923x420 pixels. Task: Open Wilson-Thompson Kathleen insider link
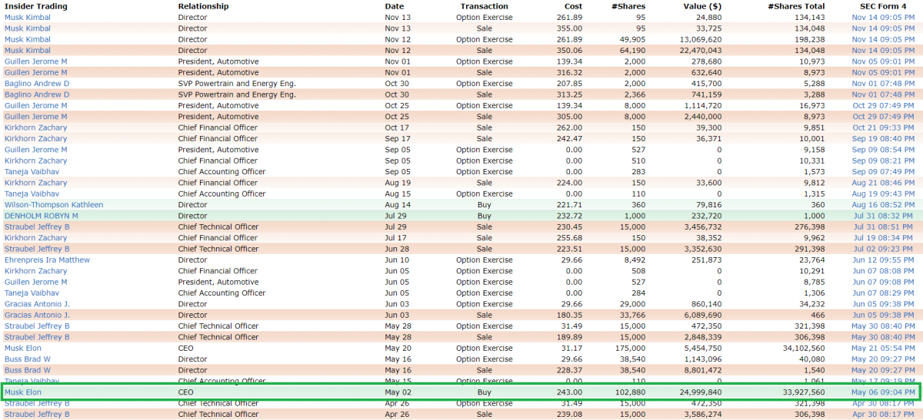(x=54, y=204)
